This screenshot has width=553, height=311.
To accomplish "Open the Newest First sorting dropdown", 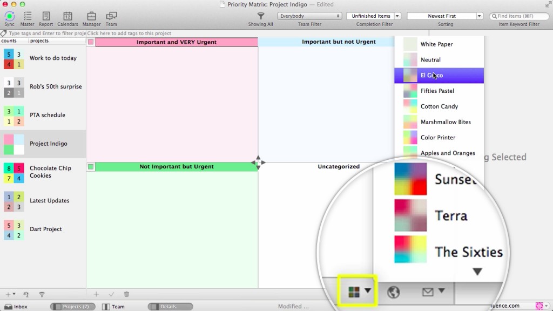I will pos(479,16).
